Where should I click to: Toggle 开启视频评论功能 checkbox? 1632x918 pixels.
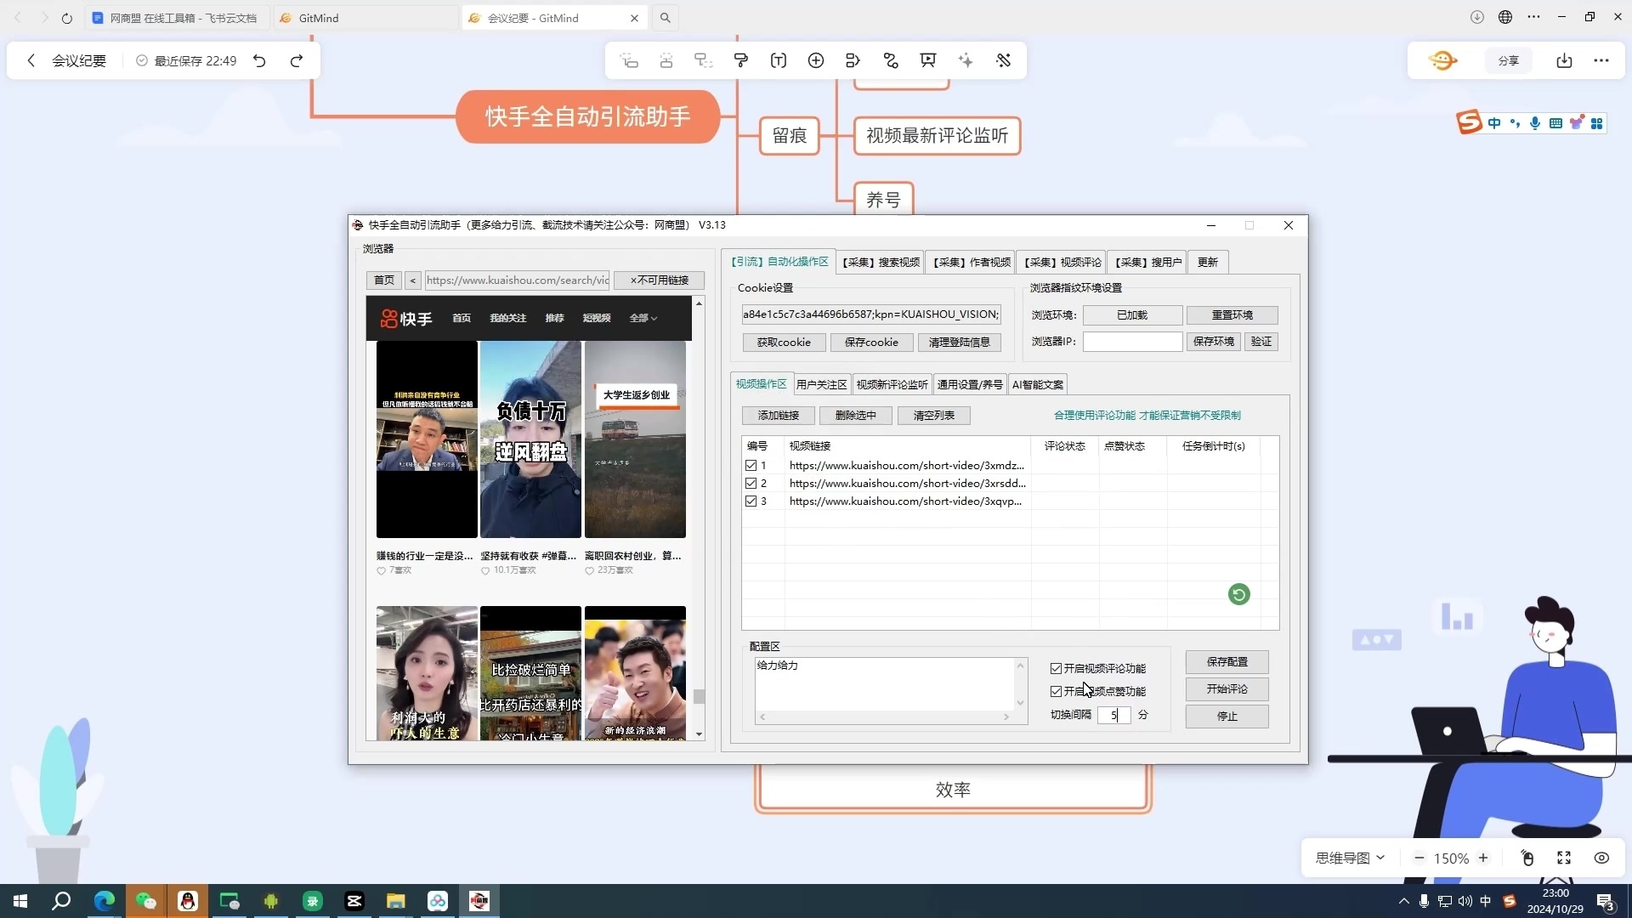click(x=1056, y=669)
